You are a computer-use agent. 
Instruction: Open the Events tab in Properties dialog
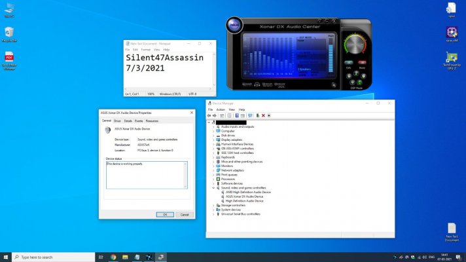pyautogui.click(x=139, y=121)
